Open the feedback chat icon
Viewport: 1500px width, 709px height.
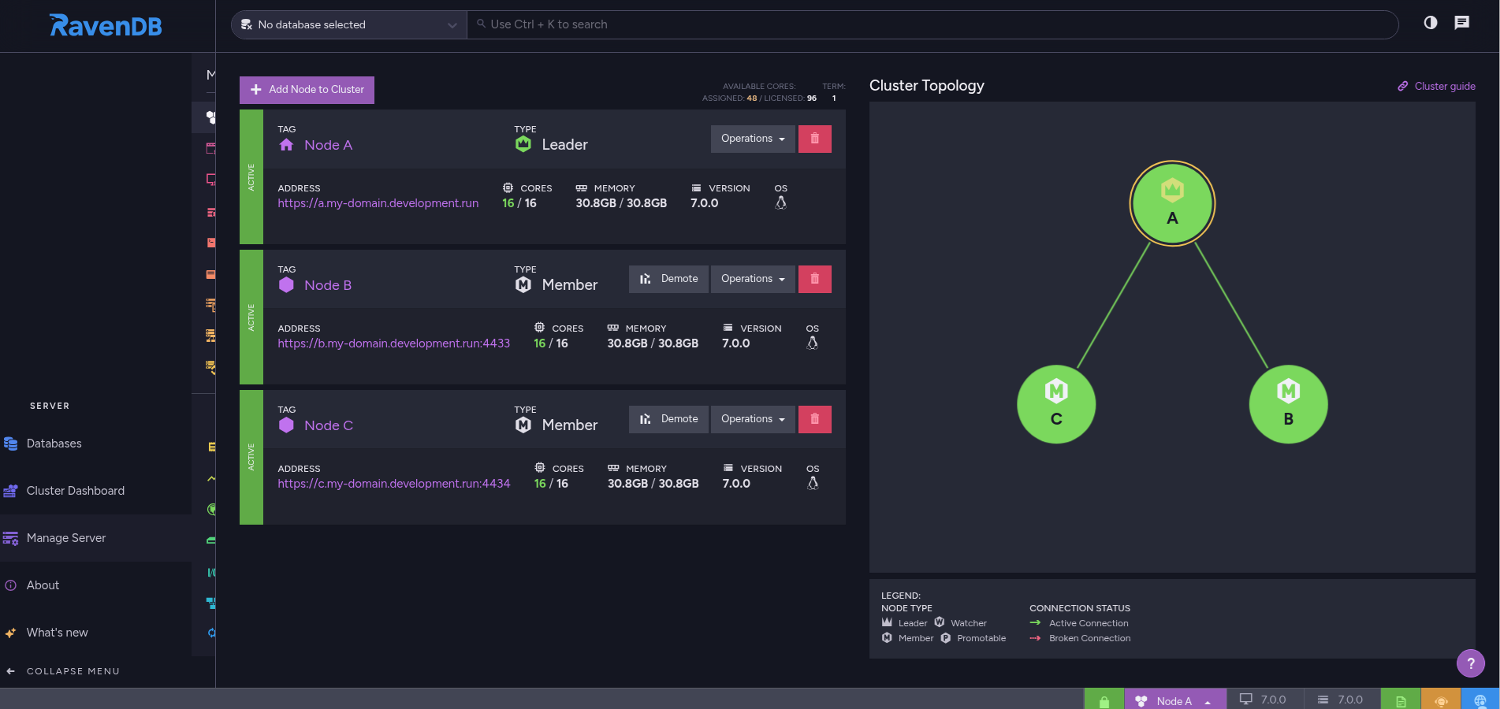pos(1462,23)
